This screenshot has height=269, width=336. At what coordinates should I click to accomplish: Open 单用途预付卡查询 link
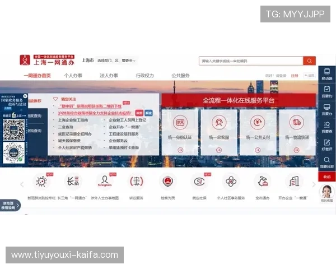point(124,147)
